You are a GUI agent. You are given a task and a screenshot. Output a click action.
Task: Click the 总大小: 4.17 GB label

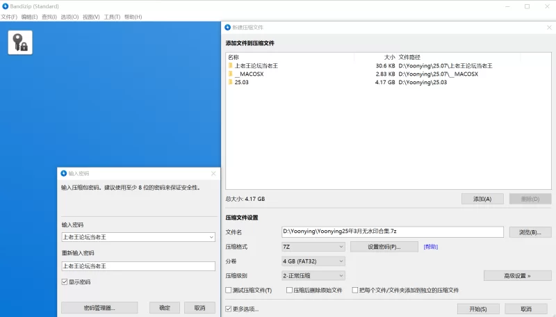[245, 199]
